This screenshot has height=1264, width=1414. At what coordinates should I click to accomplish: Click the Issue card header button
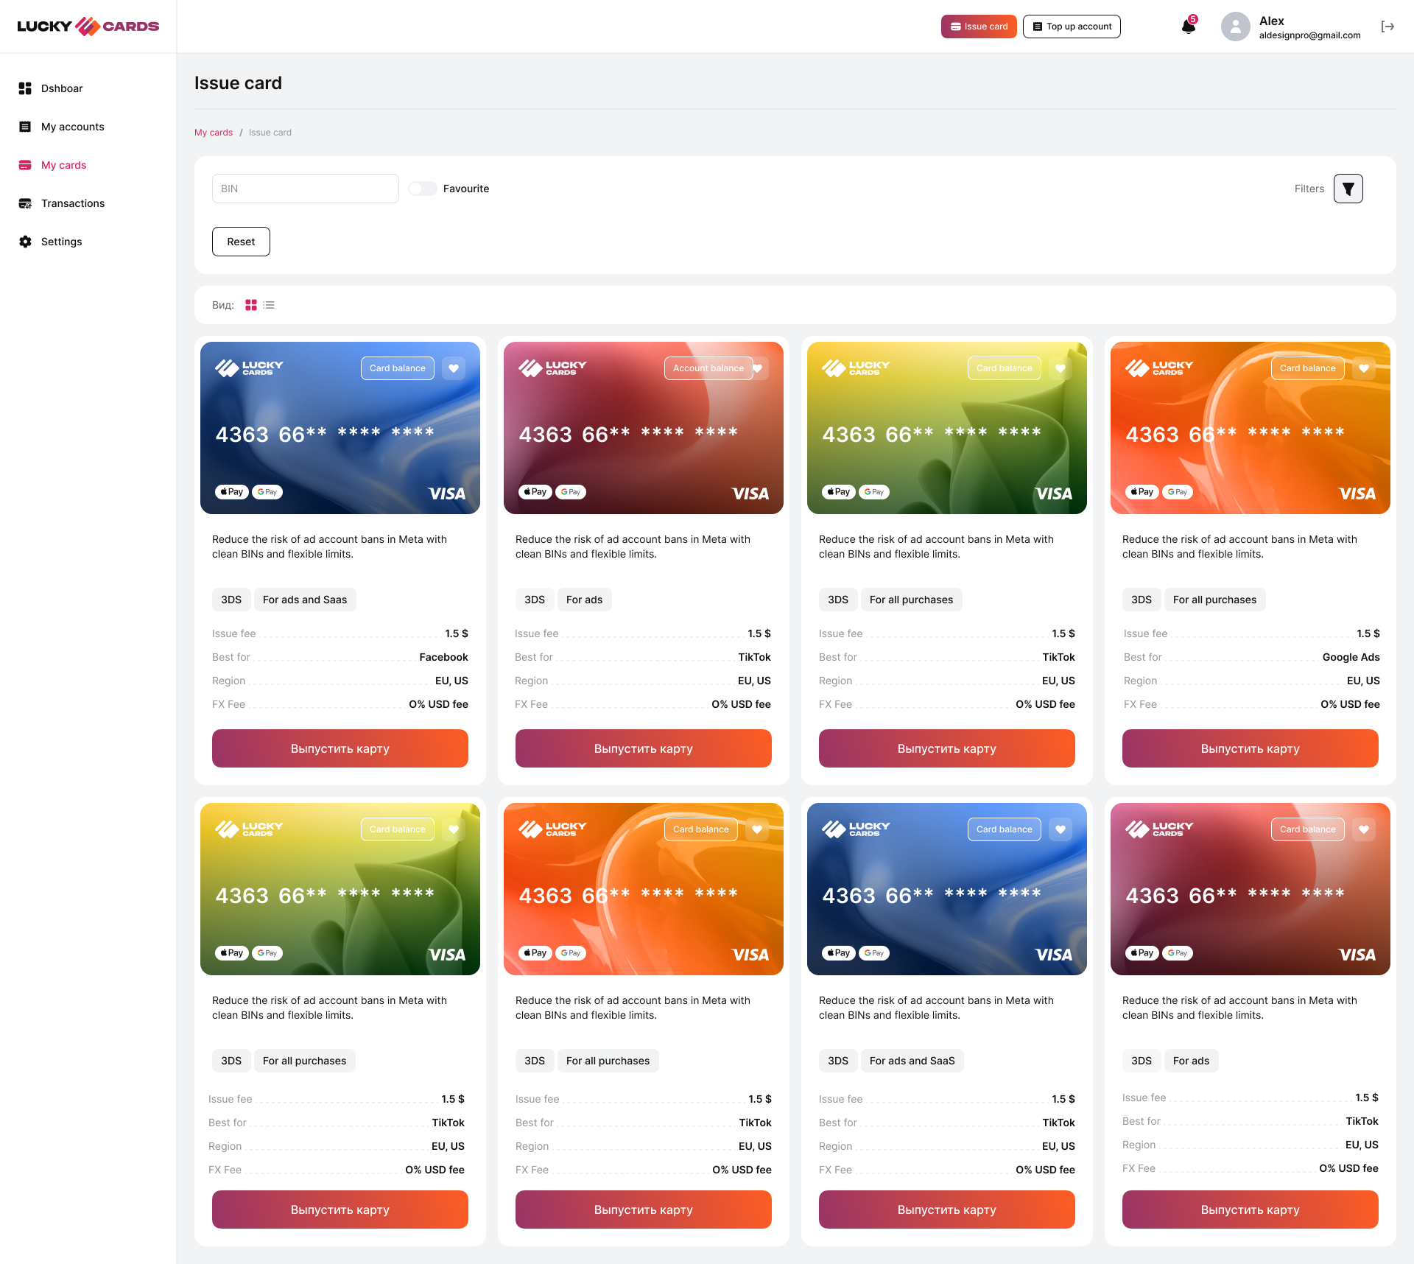click(979, 26)
